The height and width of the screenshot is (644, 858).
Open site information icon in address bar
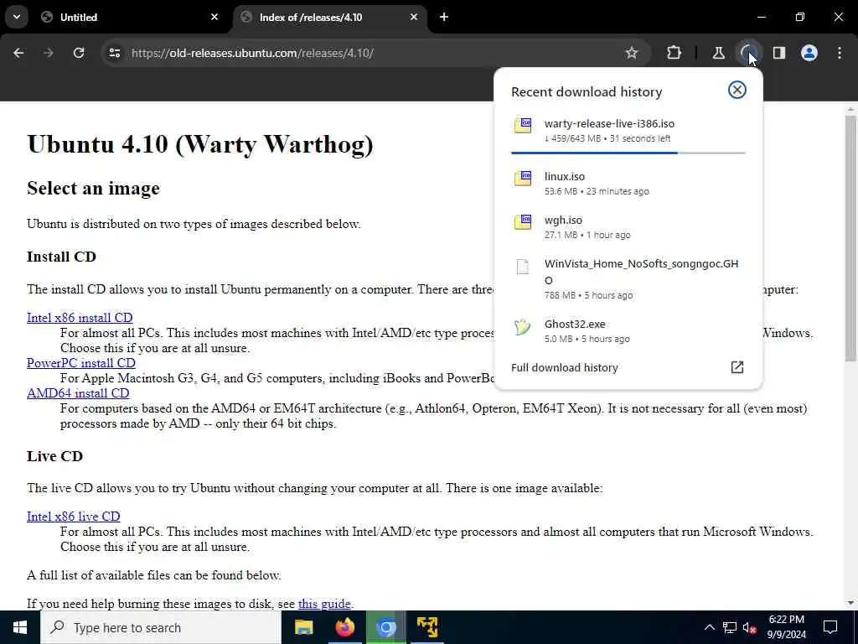pos(114,53)
